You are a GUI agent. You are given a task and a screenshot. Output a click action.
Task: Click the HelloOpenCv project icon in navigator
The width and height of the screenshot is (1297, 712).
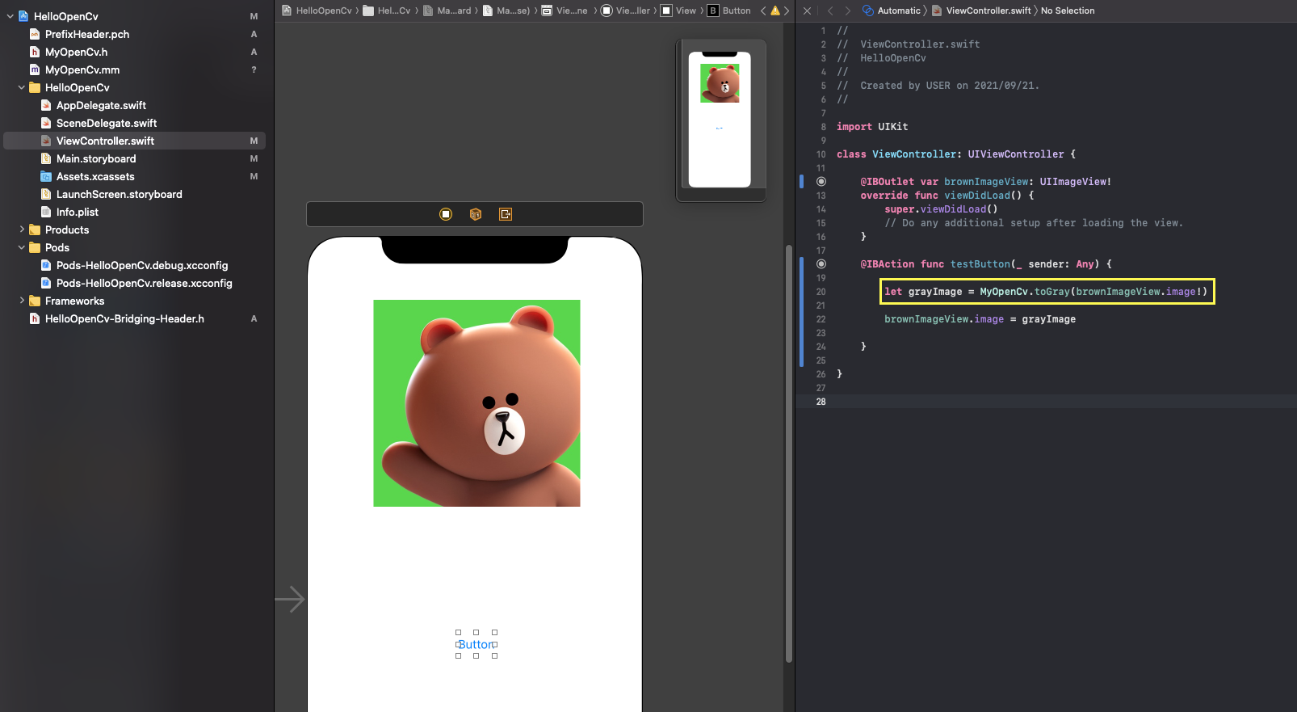[23, 16]
